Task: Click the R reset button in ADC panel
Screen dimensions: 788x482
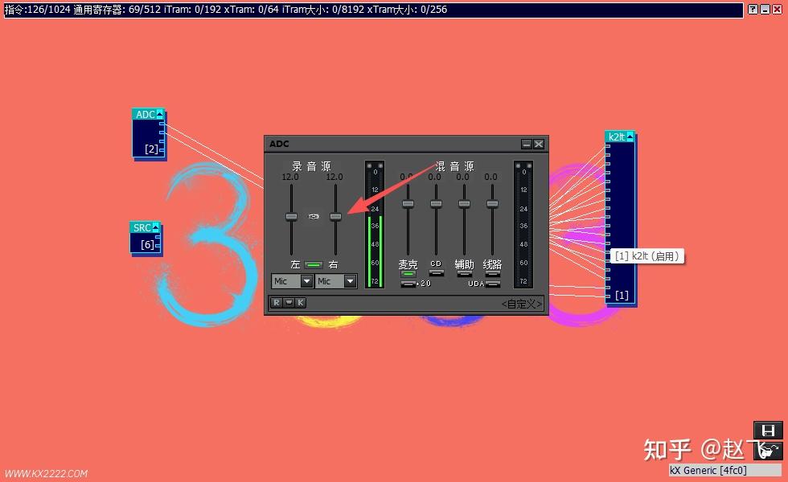Action: (x=276, y=302)
